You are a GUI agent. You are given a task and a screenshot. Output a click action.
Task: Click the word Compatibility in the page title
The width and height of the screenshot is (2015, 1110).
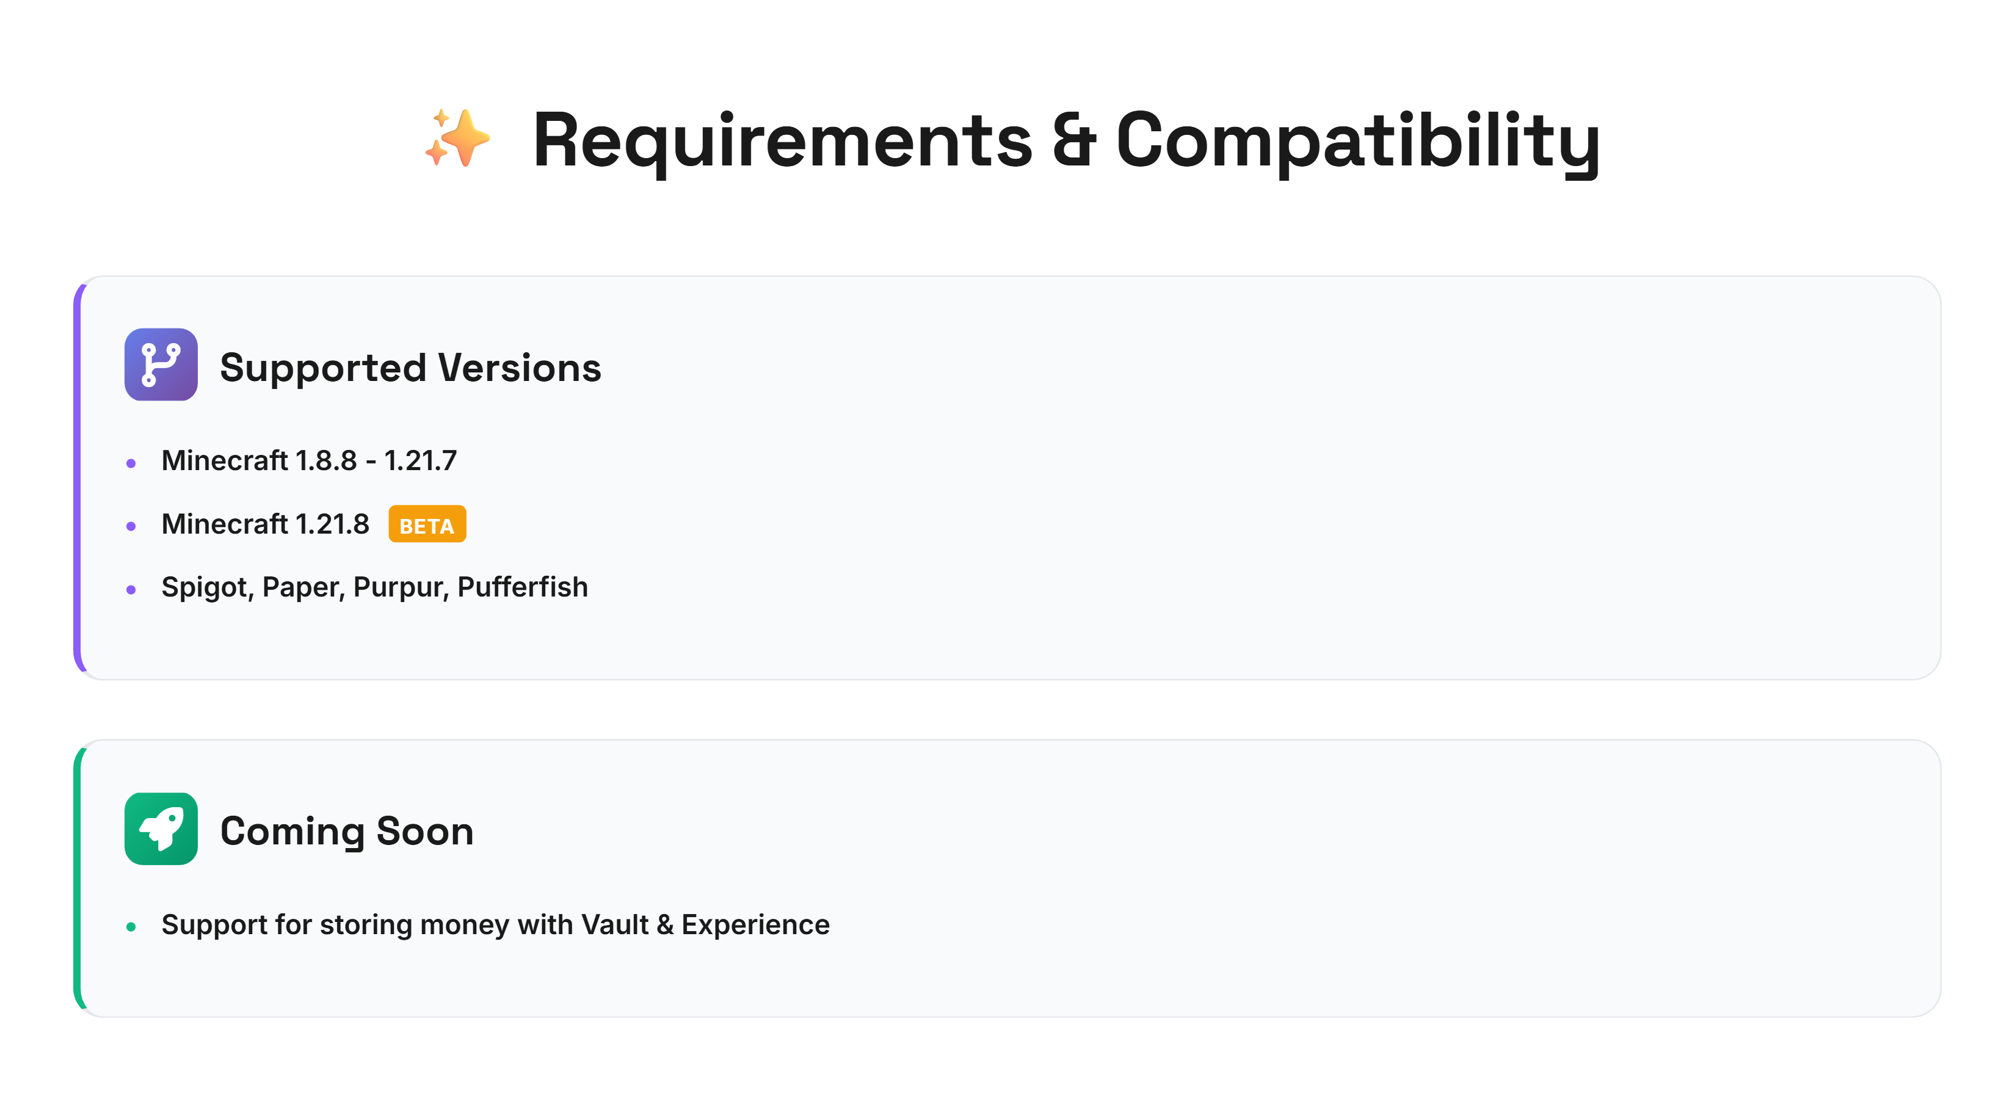1358,141
